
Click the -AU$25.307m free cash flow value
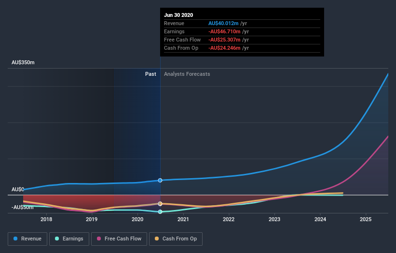(224, 40)
